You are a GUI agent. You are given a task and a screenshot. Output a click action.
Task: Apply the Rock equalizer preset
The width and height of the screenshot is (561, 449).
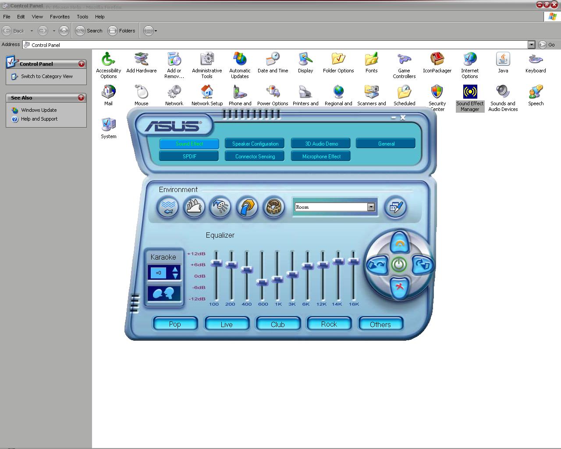329,324
